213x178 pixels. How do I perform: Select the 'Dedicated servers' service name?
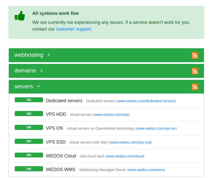point(64,101)
